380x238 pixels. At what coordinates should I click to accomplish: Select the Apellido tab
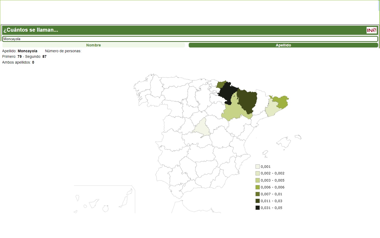pos(283,45)
